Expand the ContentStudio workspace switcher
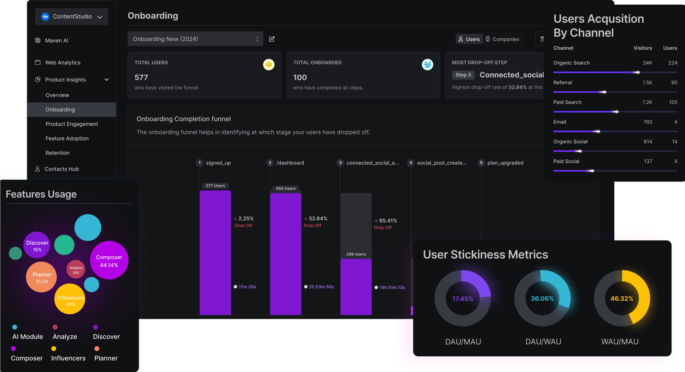The width and height of the screenshot is (685, 372). (x=100, y=16)
